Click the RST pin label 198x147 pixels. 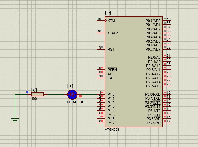pyautogui.click(x=111, y=49)
